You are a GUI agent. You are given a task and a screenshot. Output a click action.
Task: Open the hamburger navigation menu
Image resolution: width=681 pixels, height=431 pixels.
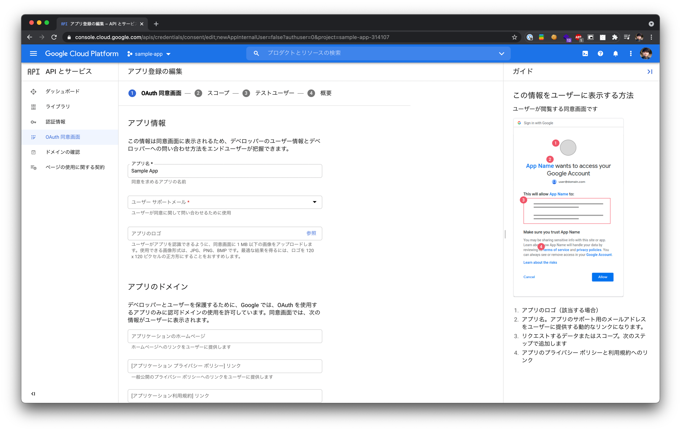[x=33, y=54]
